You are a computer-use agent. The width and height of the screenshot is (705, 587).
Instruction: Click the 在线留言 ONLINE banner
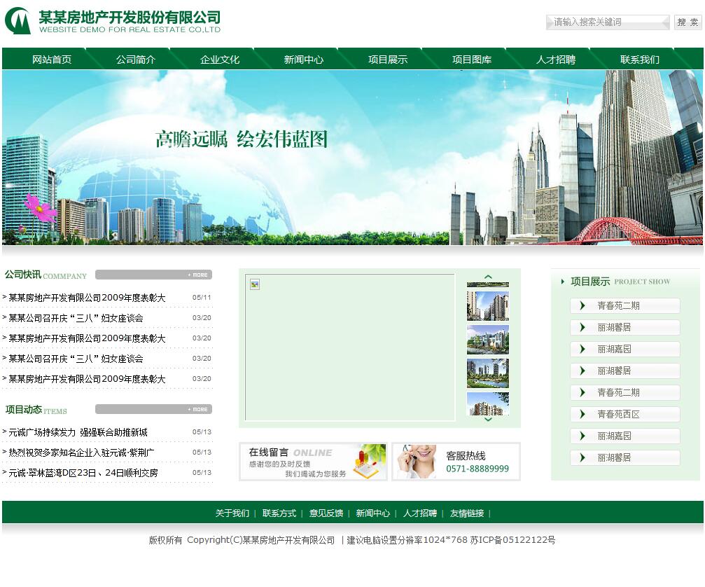click(x=313, y=462)
